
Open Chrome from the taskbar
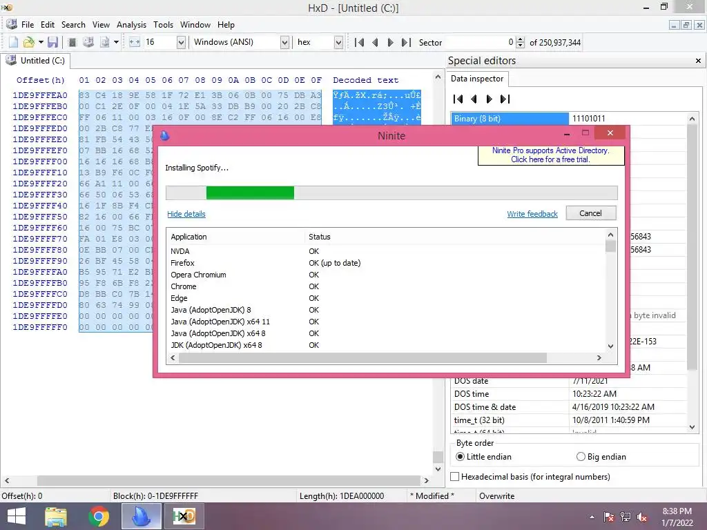coord(99,516)
